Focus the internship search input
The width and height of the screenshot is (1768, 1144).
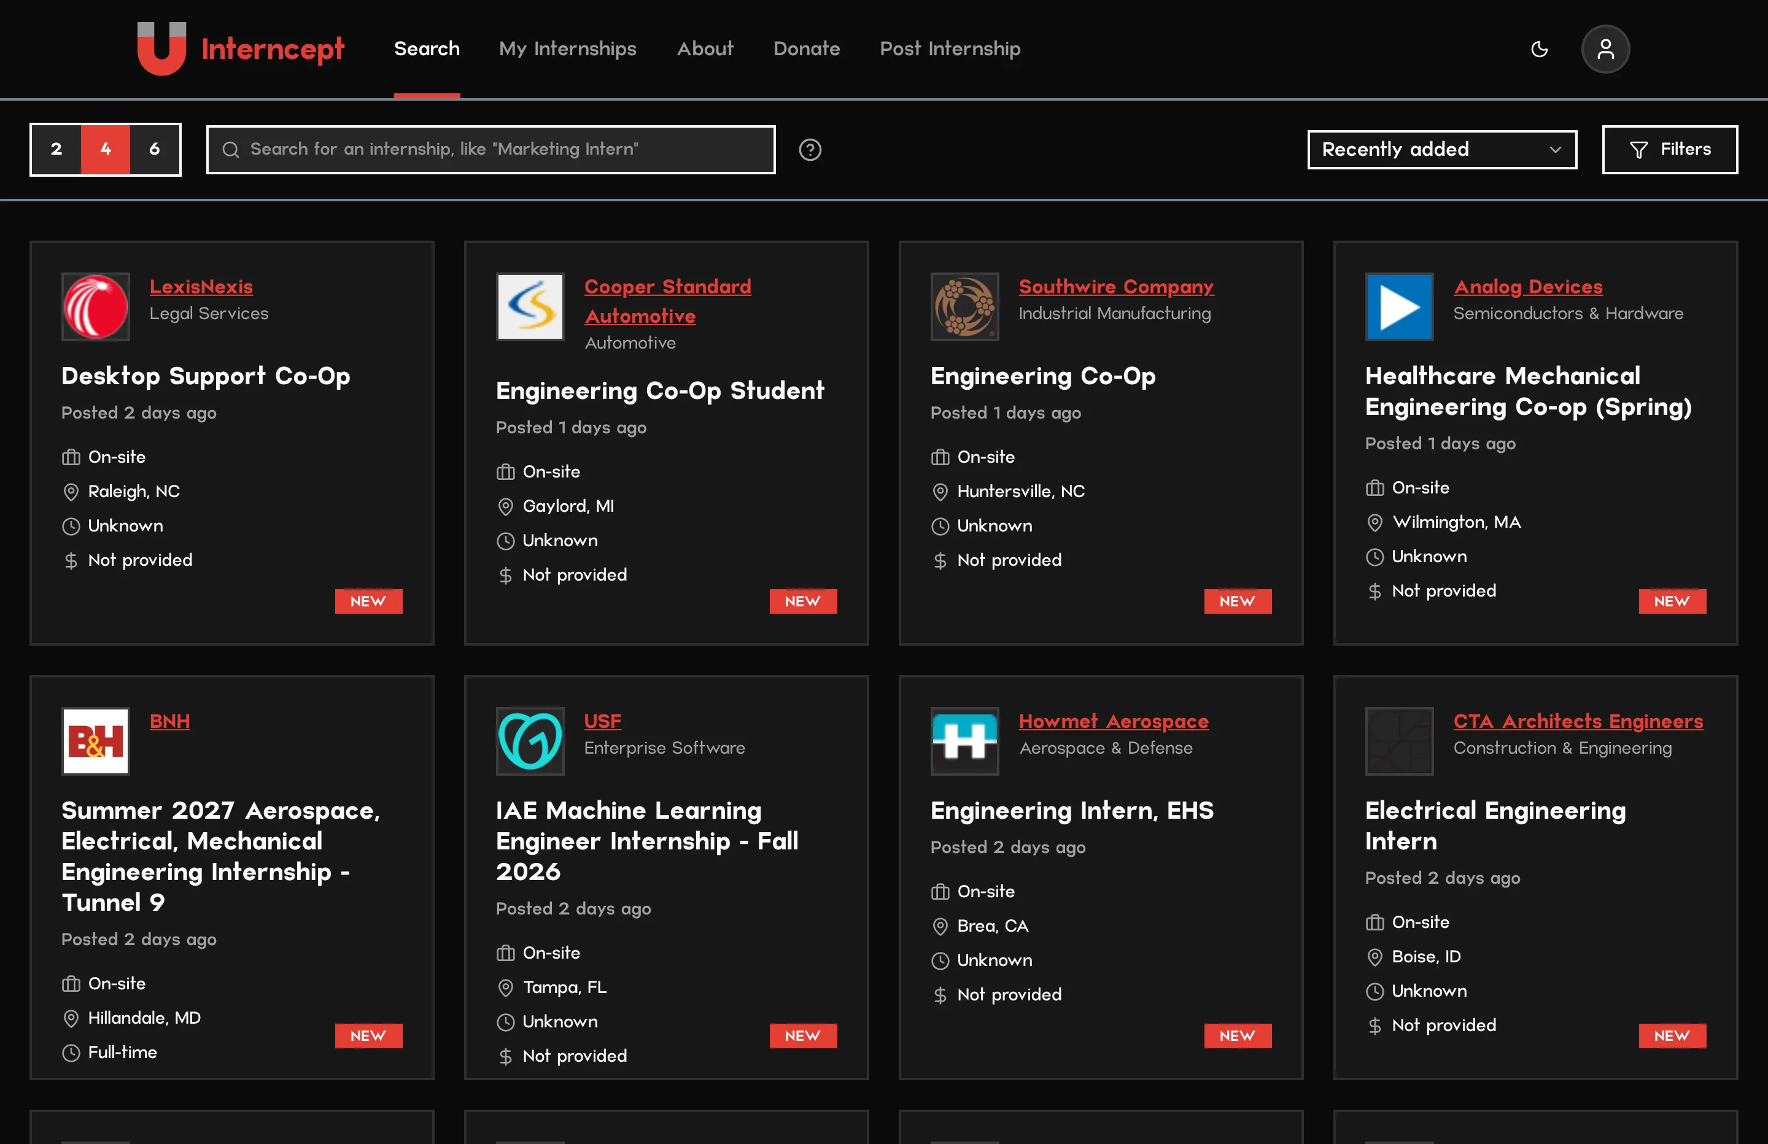[491, 149]
